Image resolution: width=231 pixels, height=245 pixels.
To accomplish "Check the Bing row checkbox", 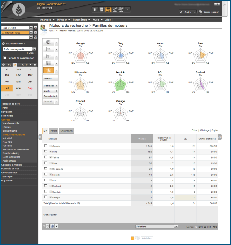I will tap(45, 151).
